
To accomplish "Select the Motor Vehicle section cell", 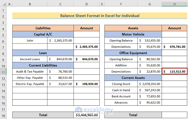I will pyautogui.click(x=133, y=34).
